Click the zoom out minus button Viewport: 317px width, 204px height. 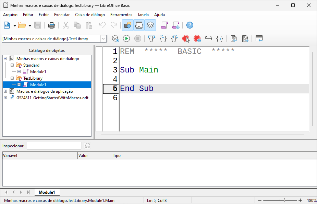(260, 200)
